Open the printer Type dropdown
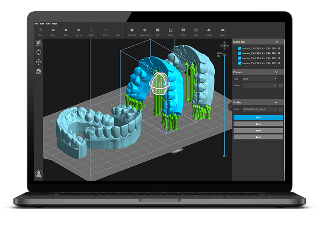 pyautogui.click(x=260, y=79)
